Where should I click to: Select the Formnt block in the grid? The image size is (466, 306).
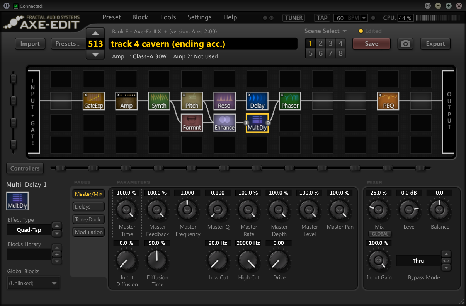point(192,123)
